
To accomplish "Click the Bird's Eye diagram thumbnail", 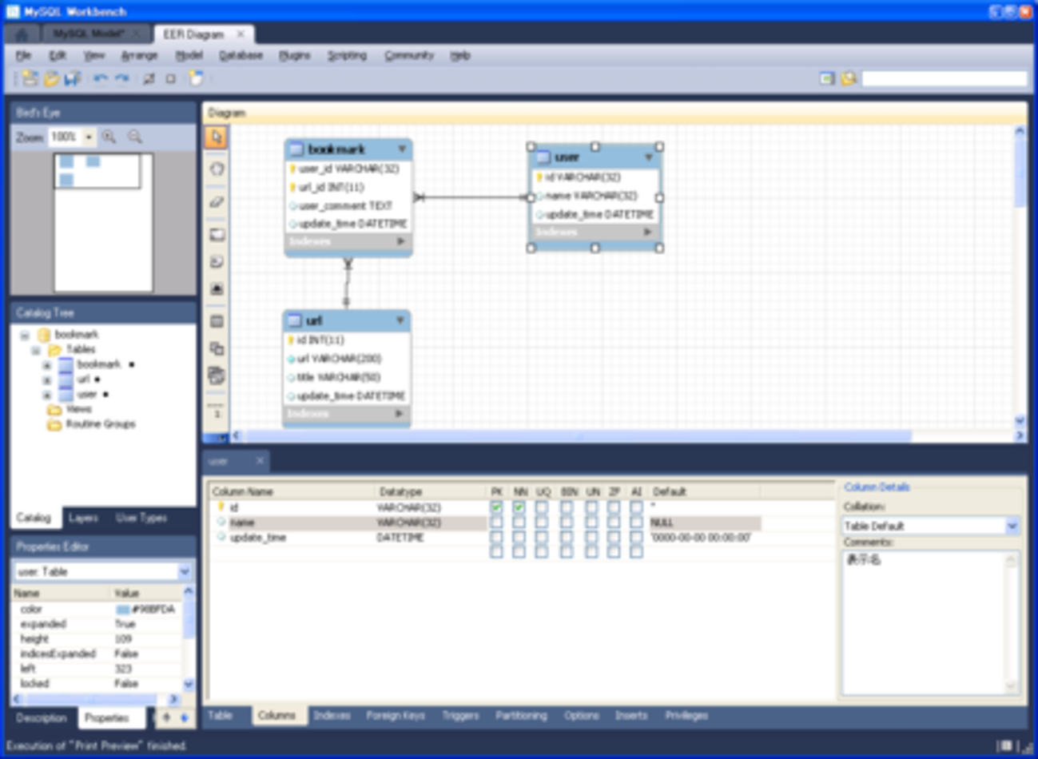I will [103, 222].
